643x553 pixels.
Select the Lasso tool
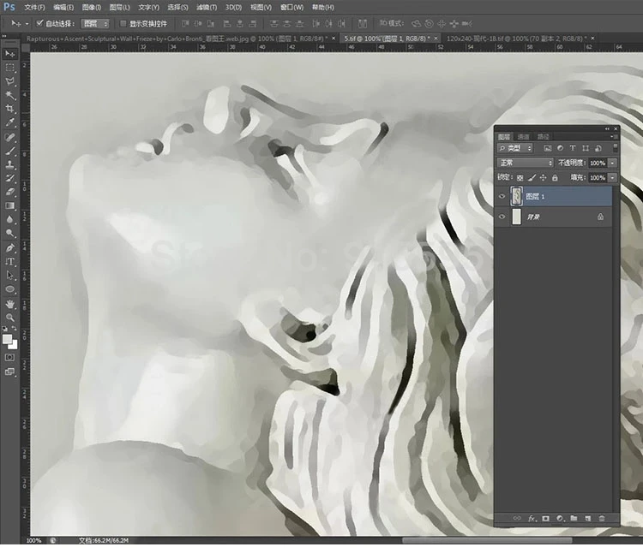[x=10, y=80]
